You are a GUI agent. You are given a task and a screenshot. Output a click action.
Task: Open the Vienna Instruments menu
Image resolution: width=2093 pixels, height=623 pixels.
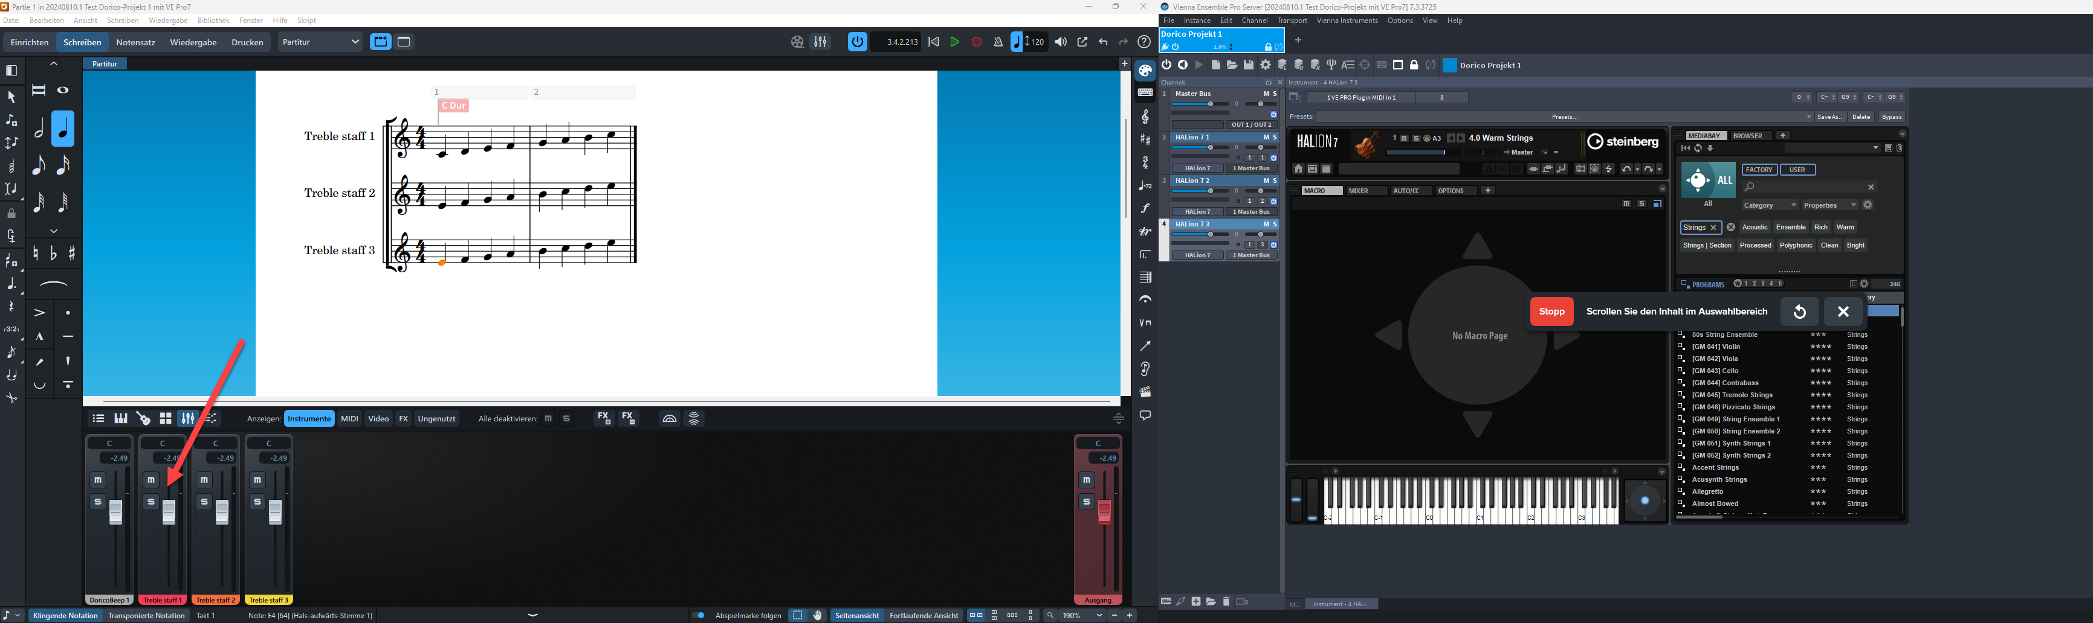[x=1347, y=21]
